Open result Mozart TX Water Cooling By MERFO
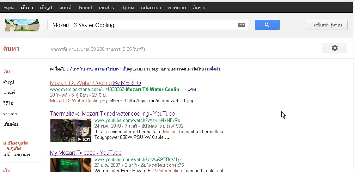The height and width of the screenshot is (172, 354). pos(96,83)
